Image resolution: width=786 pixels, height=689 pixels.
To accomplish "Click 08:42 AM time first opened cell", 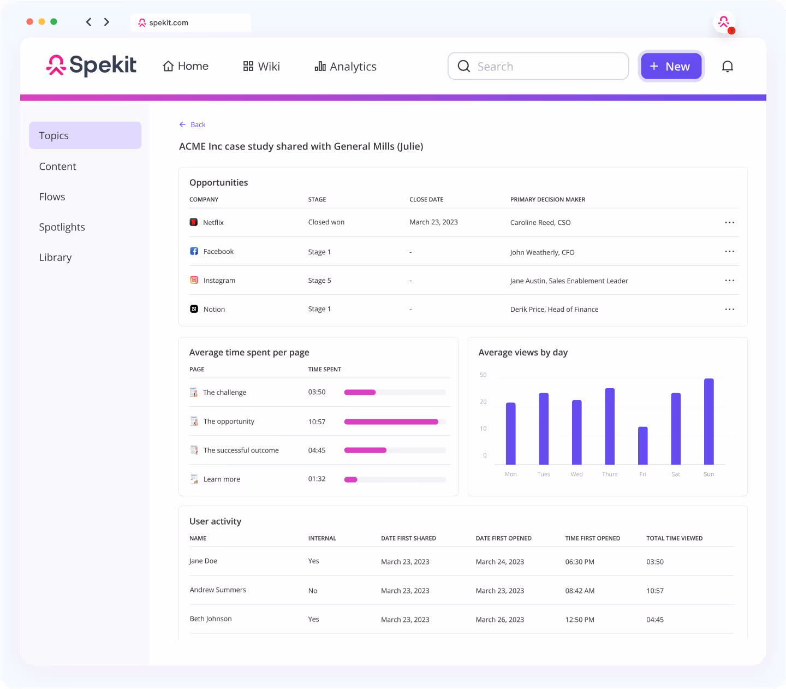I will [580, 591].
